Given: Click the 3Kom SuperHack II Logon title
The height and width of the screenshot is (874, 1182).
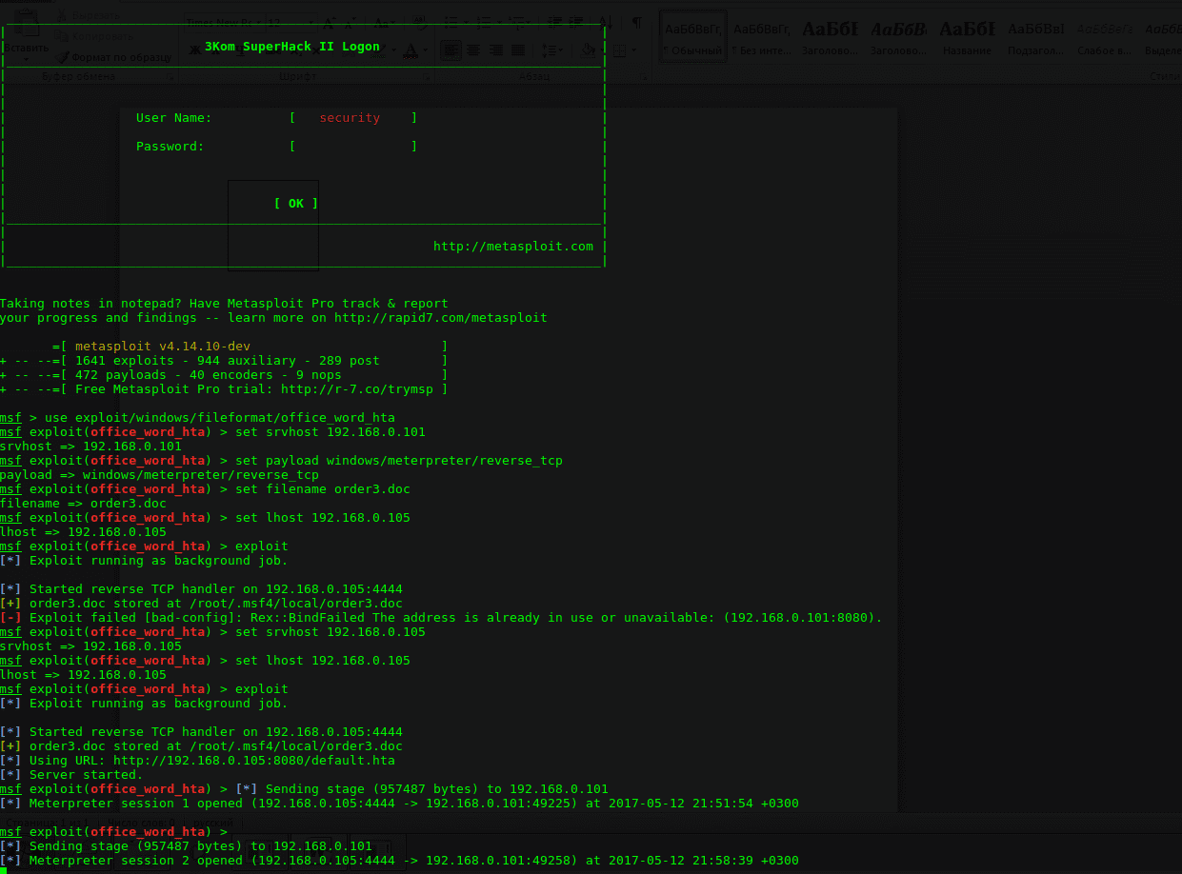Looking at the screenshot, I should point(292,47).
